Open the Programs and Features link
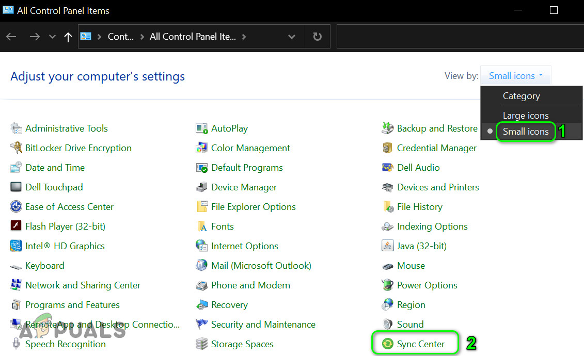Viewport: 584px width, 356px height. tap(72, 305)
